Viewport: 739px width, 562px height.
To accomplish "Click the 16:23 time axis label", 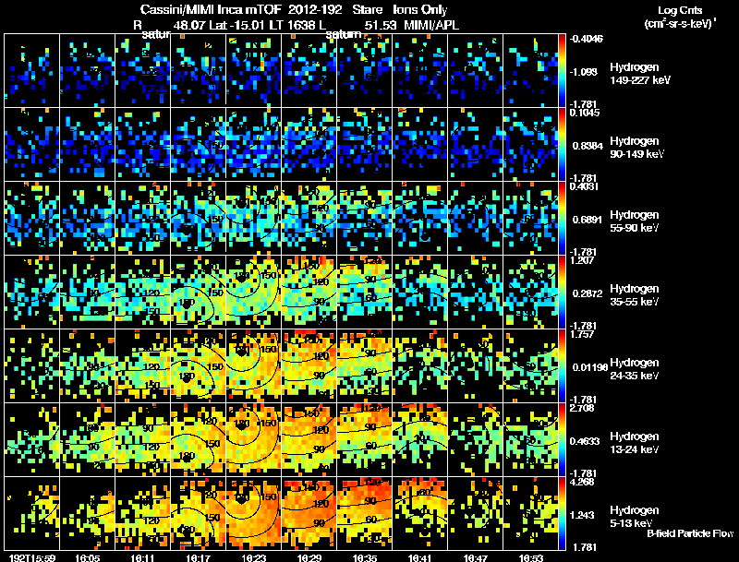I will coord(253,557).
